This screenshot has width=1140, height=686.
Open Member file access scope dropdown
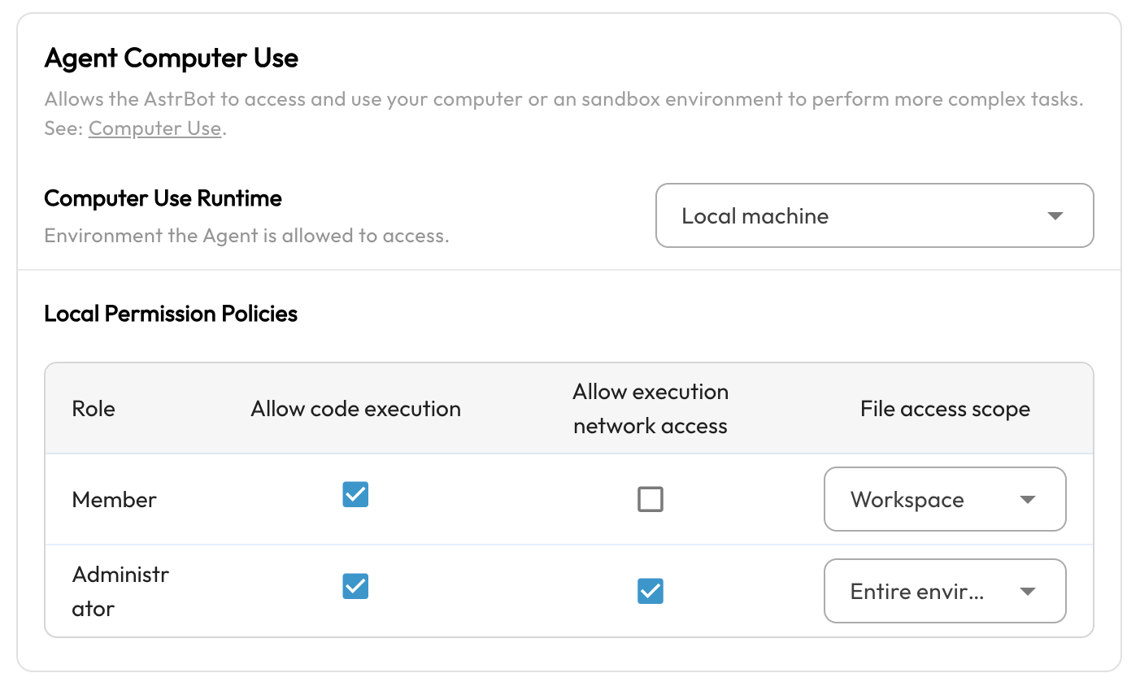tap(945, 499)
